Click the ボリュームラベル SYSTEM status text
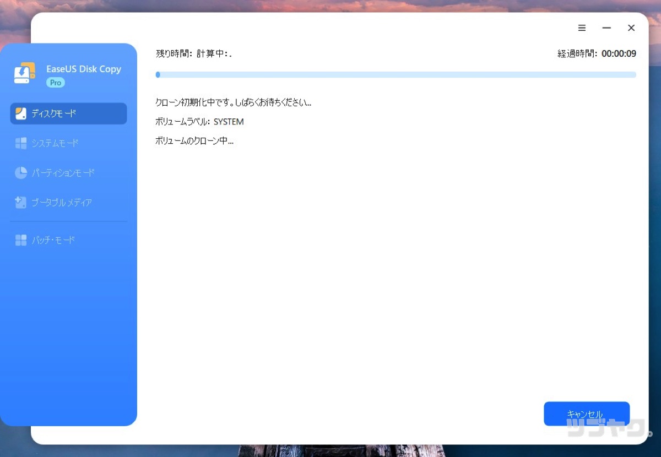The image size is (661, 457). [x=199, y=122]
